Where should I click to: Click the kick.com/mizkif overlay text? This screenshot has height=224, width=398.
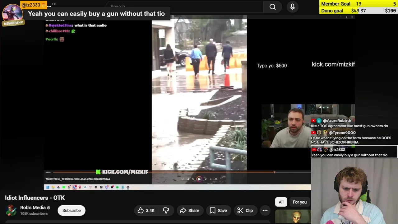pyautogui.click(x=333, y=64)
